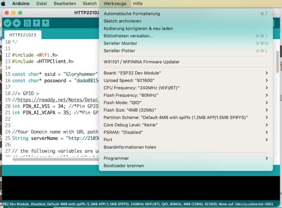The image size is (282, 208).
Task: Click the Open sketch arrow-up icon
Action: tap(36, 23)
